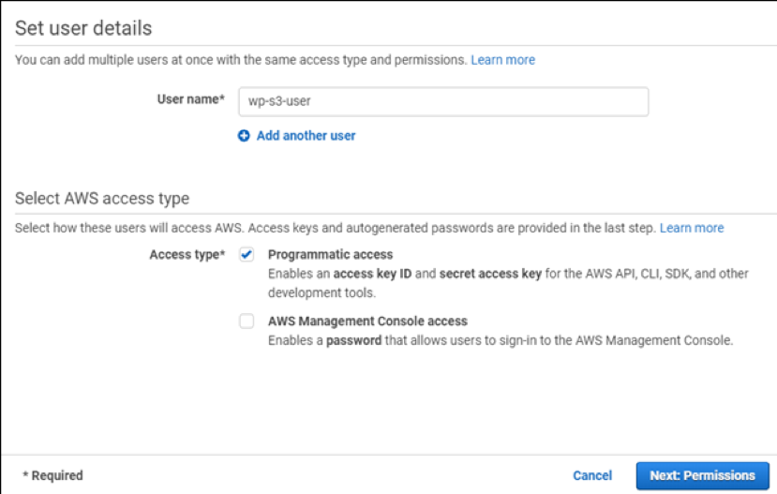Uncheck the Programmatic access checkbox
Screen dimensions: 777x494
point(247,255)
